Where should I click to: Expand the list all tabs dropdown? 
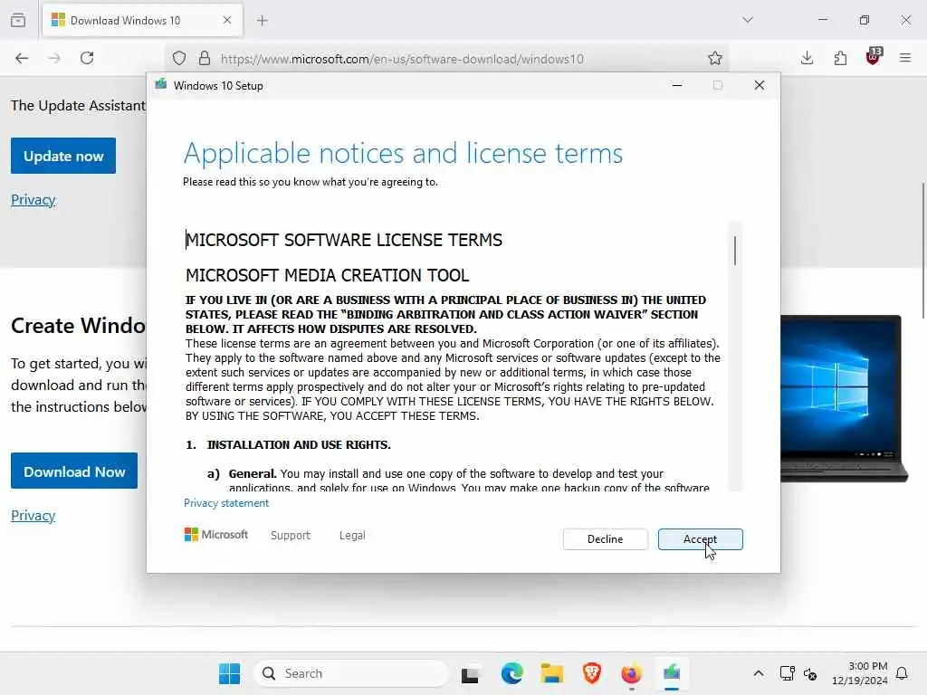coord(748,20)
